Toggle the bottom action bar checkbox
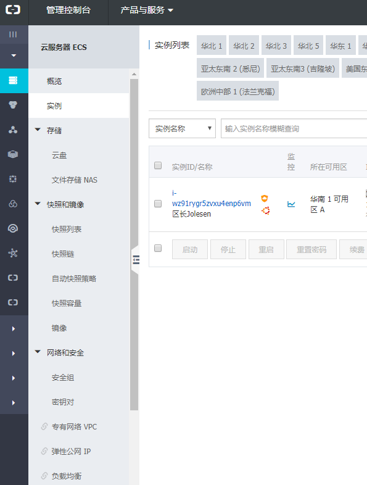 coord(158,248)
